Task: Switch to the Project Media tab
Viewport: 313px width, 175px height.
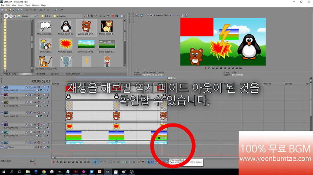Action: click(10, 74)
